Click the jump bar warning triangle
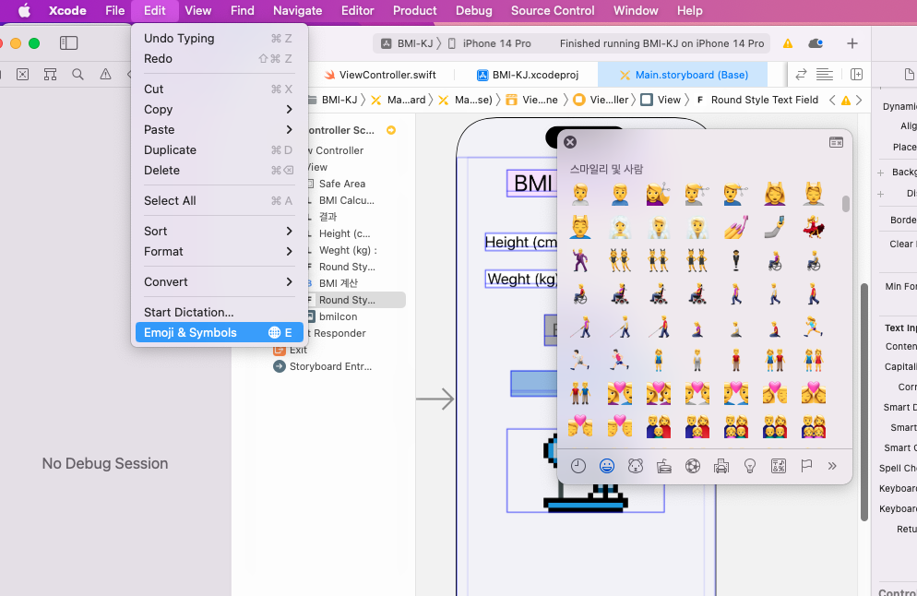 point(846,101)
